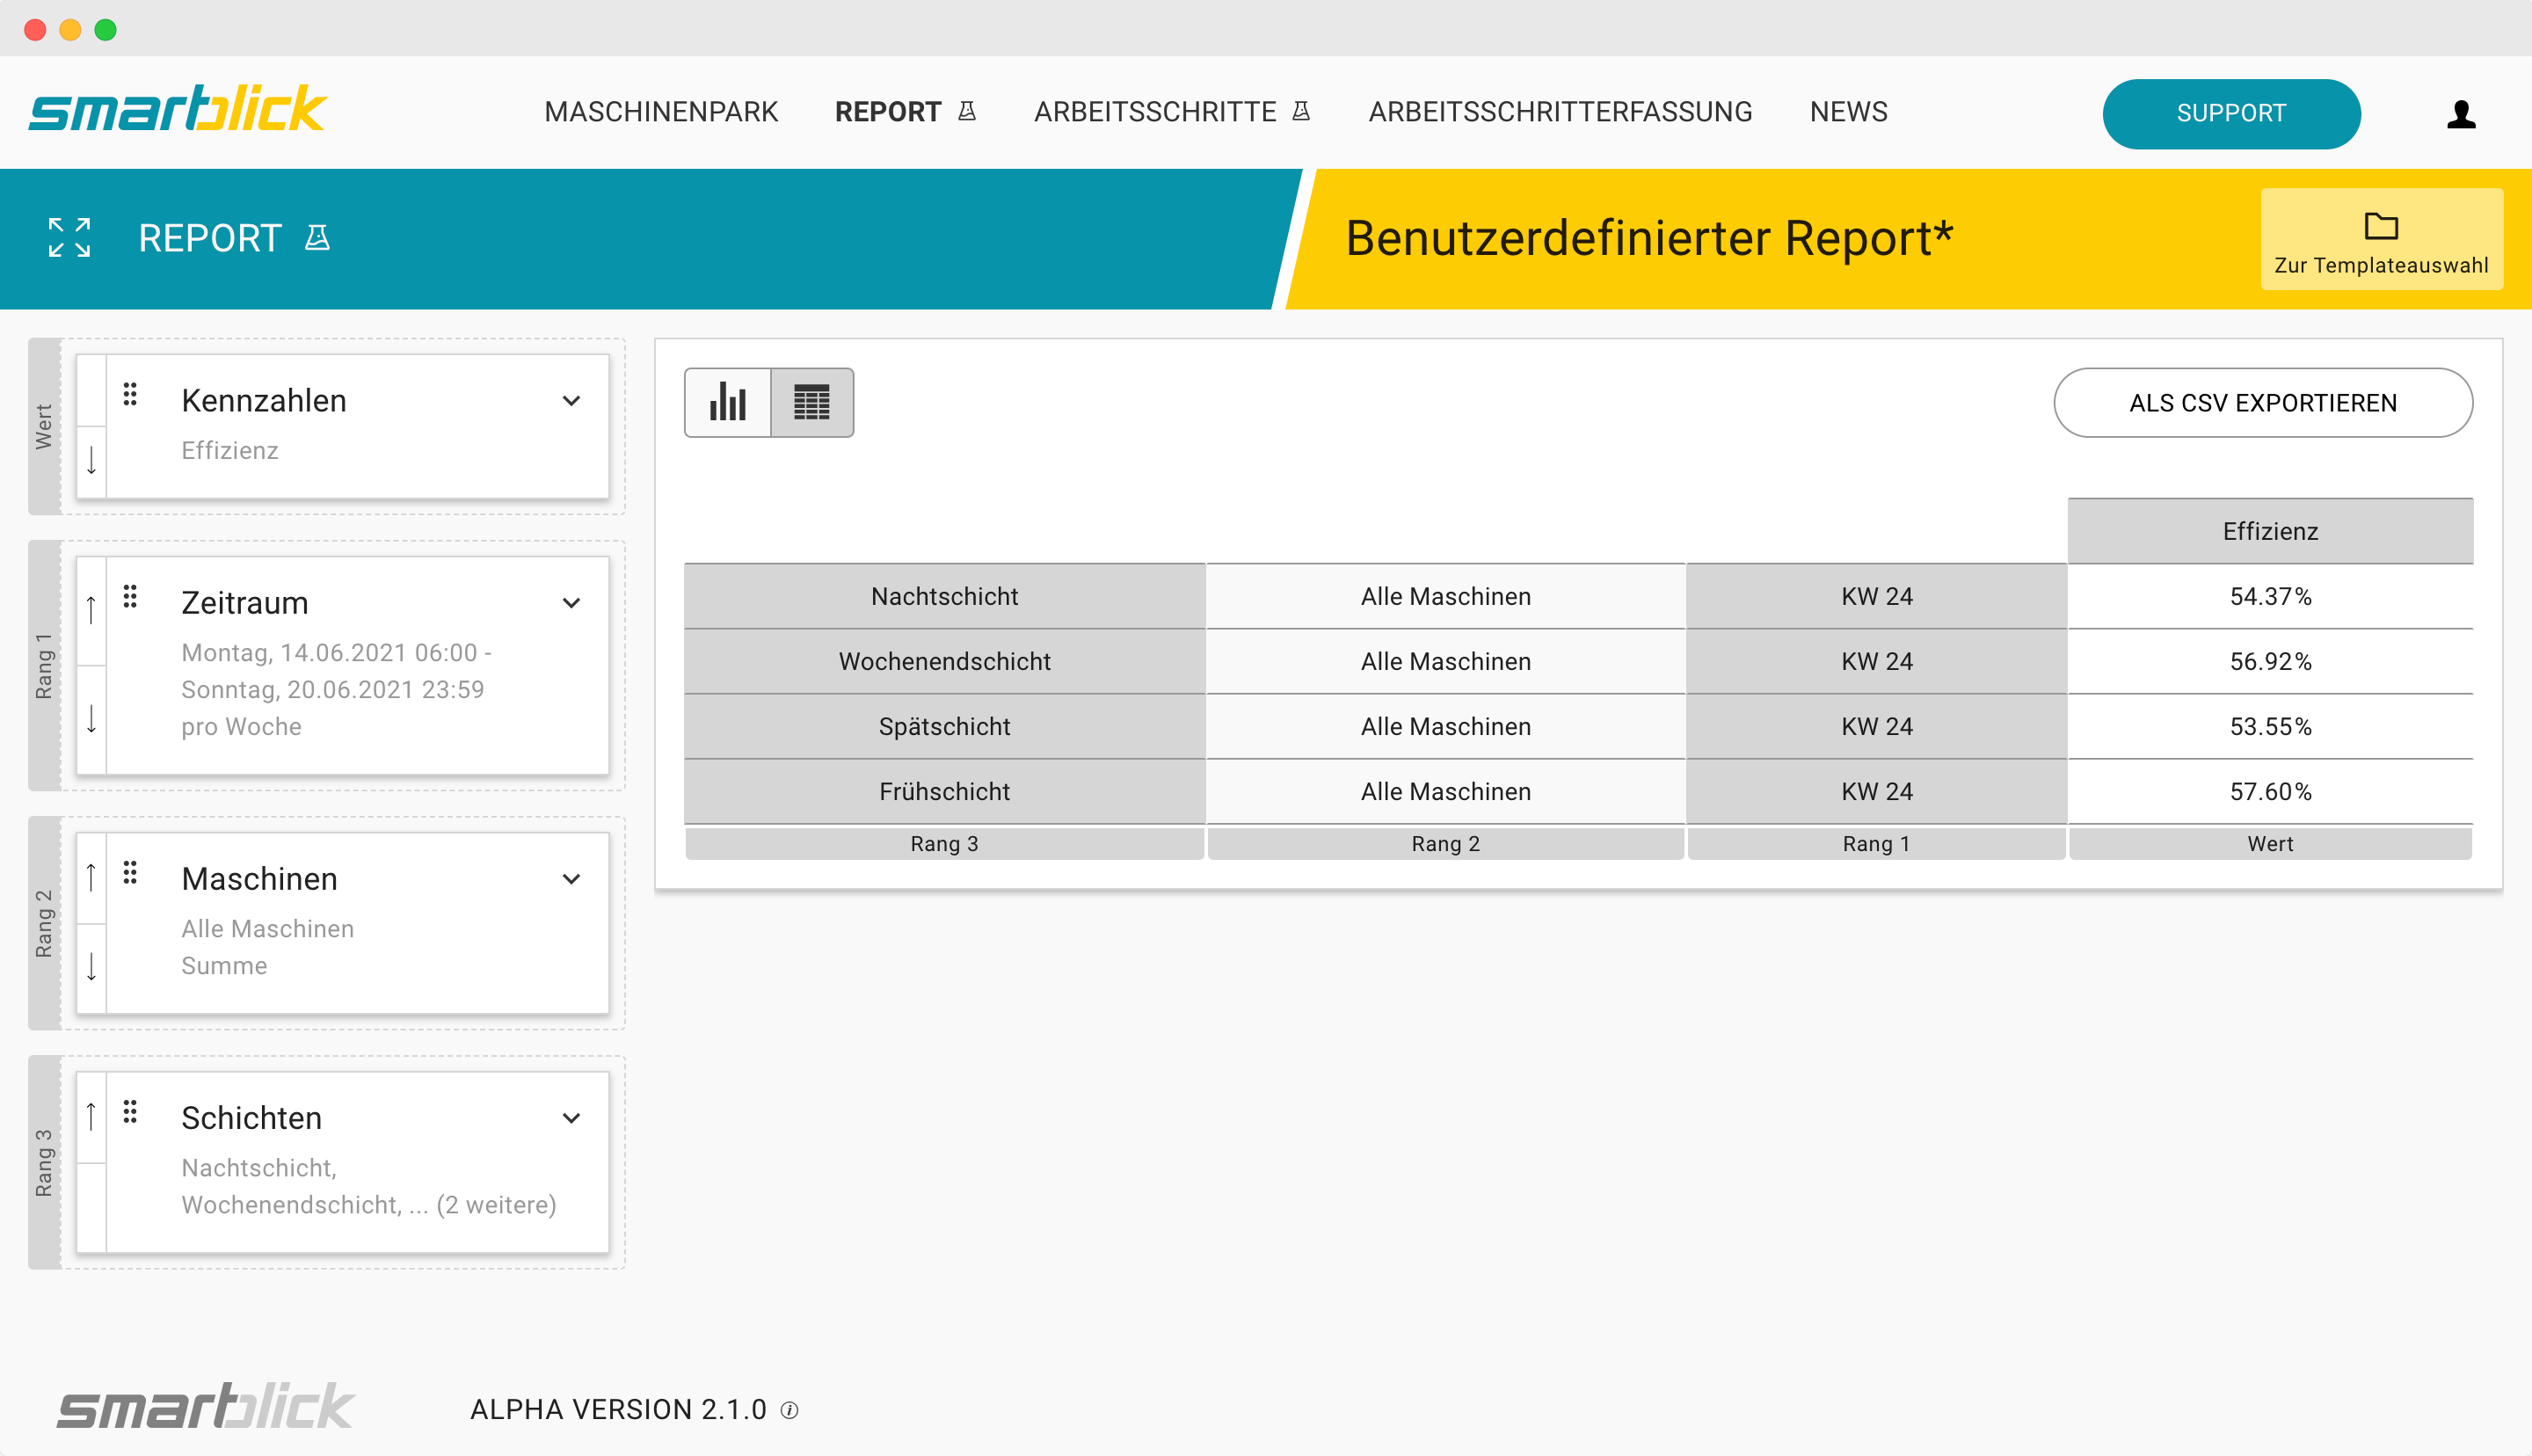Click Alle Maschinen in the Frühschicht row
The height and width of the screenshot is (1456, 2532).
[x=1445, y=791]
